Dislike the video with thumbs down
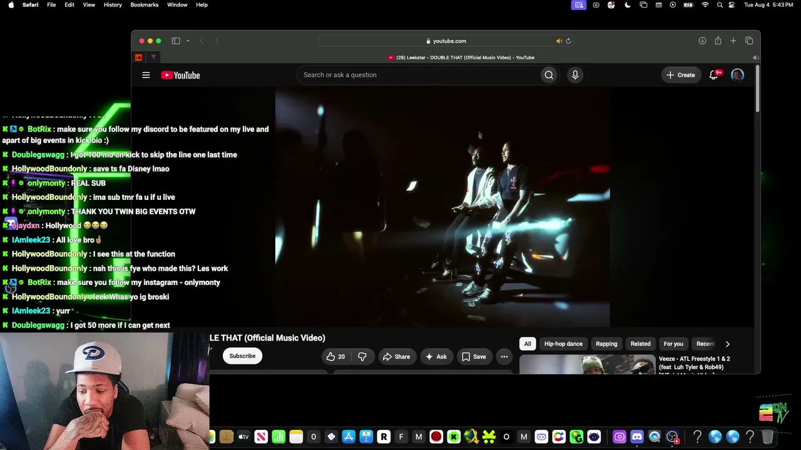 (x=362, y=356)
